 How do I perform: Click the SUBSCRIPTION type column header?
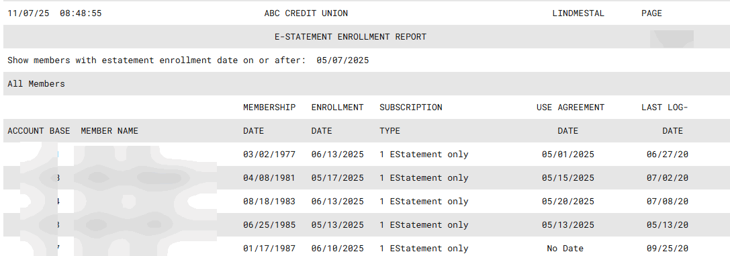[x=410, y=108]
